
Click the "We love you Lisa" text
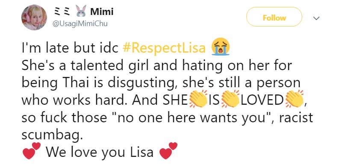pos(100,152)
